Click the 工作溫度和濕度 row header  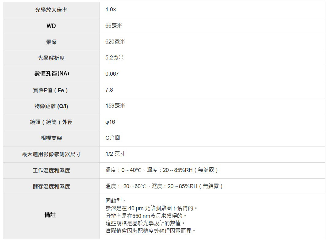51,170
